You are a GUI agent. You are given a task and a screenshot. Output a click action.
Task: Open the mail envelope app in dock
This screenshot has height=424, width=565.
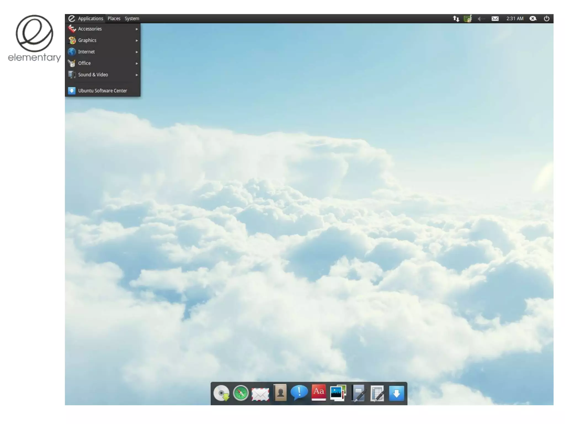tap(260, 394)
